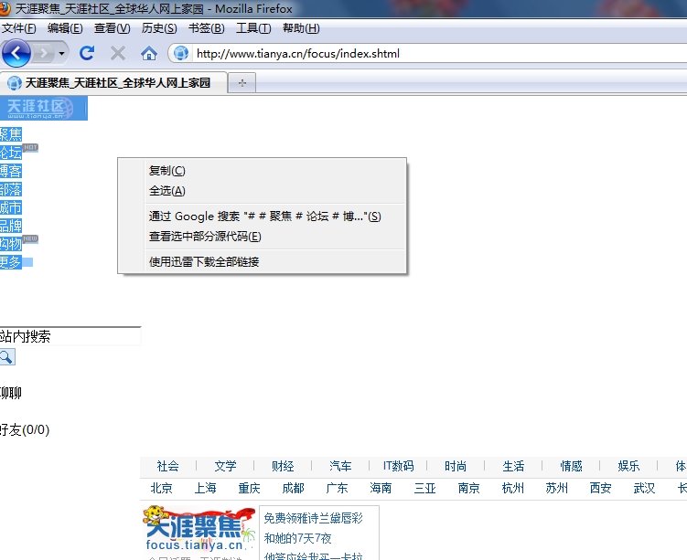
Task: Open the 文件(F) menu
Action: click(x=19, y=28)
